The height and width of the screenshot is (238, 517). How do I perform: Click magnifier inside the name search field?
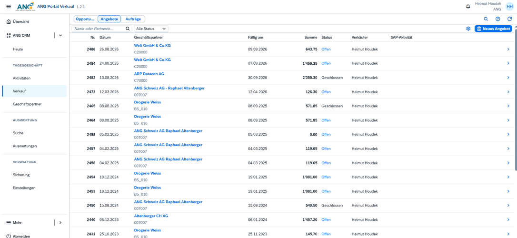click(x=128, y=29)
